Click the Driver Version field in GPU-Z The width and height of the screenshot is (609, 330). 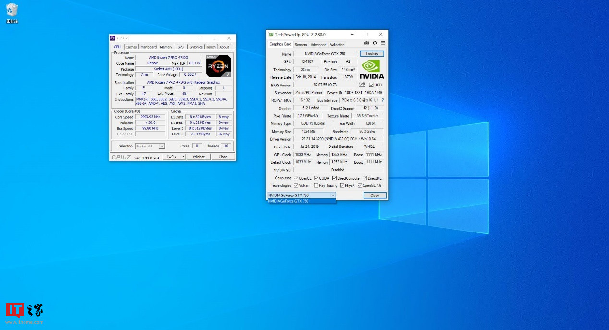(339, 139)
